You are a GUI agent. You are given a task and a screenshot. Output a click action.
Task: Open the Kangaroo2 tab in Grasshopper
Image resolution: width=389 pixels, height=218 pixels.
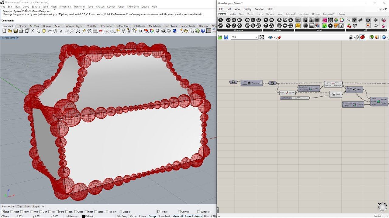(328, 14)
